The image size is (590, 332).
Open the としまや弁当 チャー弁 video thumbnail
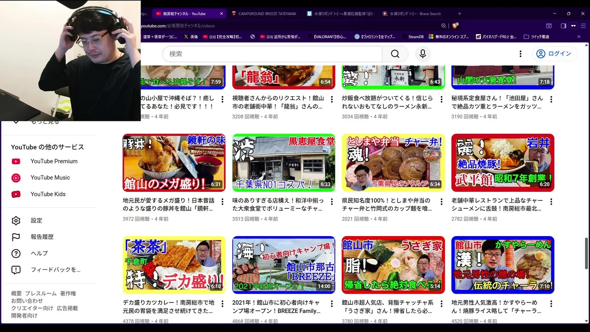coord(393,163)
